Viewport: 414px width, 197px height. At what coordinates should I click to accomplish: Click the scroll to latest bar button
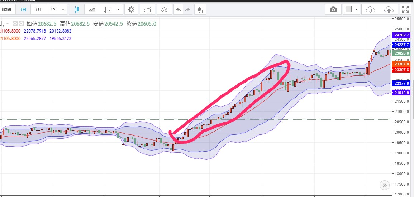click(385, 185)
